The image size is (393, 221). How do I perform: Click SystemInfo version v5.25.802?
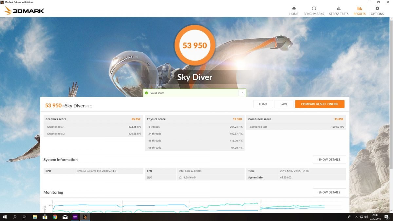click(286, 177)
